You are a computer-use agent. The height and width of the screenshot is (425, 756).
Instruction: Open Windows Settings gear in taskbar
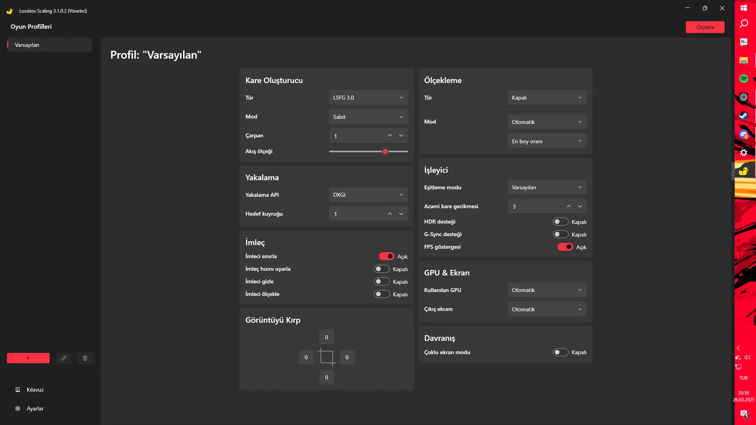(x=744, y=153)
